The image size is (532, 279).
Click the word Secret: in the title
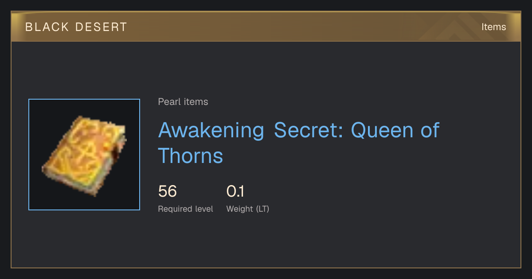click(309, 130)
